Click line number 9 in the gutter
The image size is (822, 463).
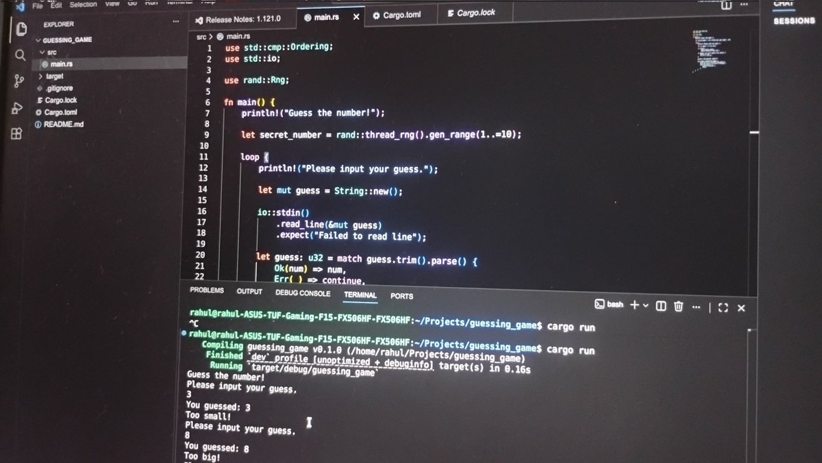coord(206,135)
